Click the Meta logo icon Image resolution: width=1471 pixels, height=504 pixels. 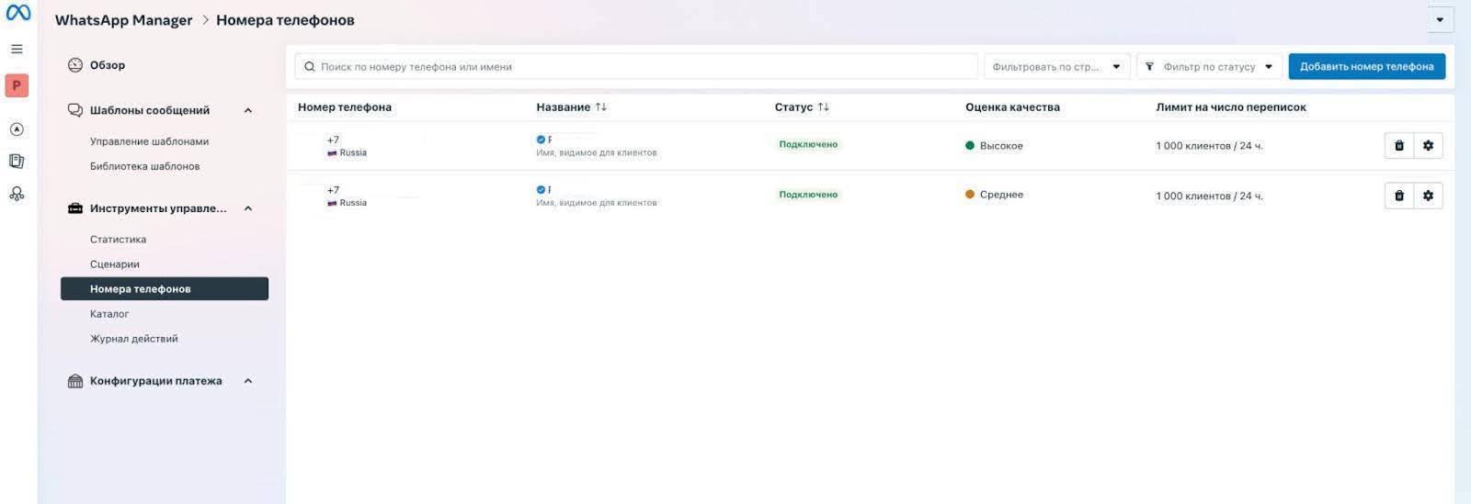click(x=18, y=14)
